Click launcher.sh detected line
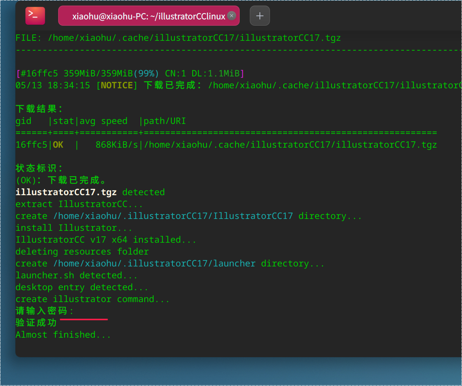462x386 pixels. 76,275
